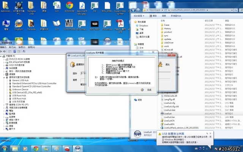Open the 組合管理 dropdown in Explorer

coord(139,16)
